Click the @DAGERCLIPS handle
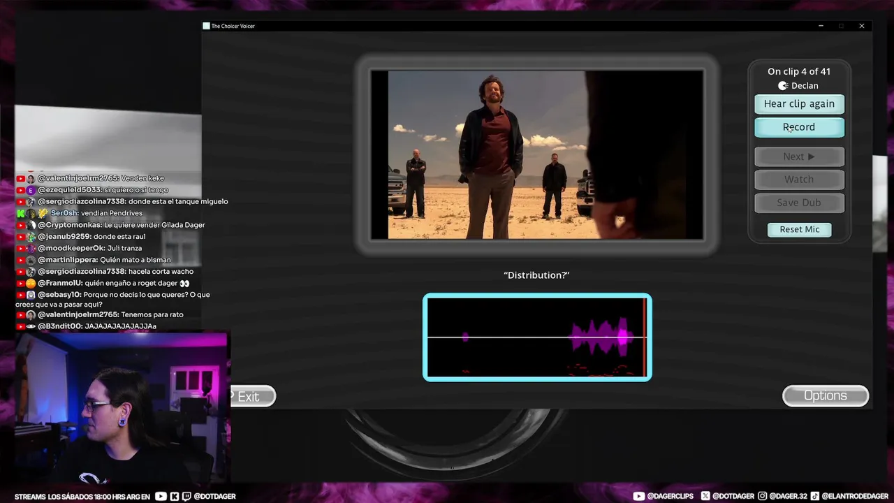This screenshot has height=503, width=894. [670, 496]
